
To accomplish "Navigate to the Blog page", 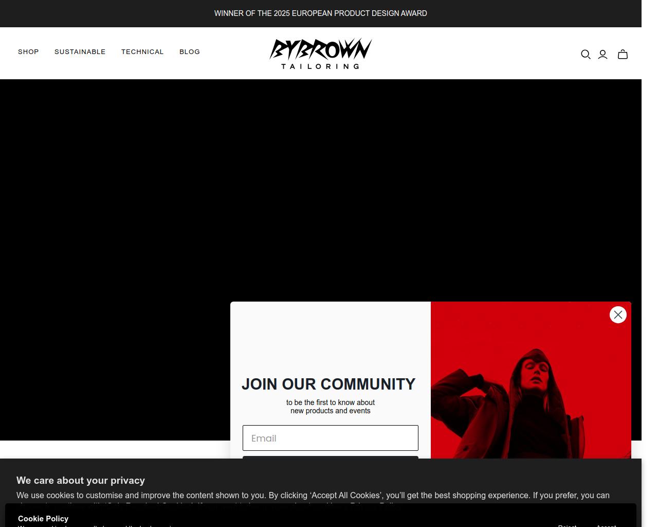I will (190, 52).
